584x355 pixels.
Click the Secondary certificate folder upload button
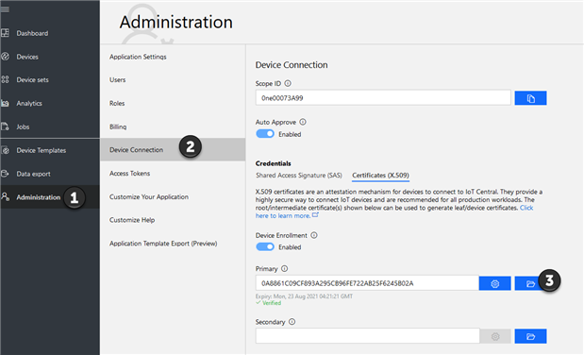[530, 336]
